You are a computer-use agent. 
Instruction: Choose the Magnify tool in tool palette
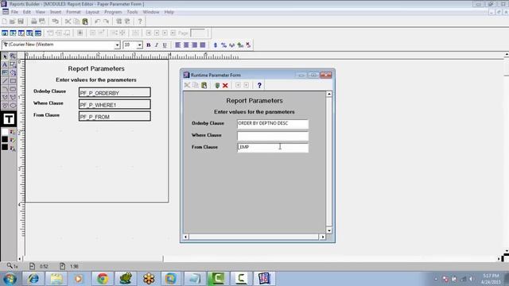click(13, 56)
